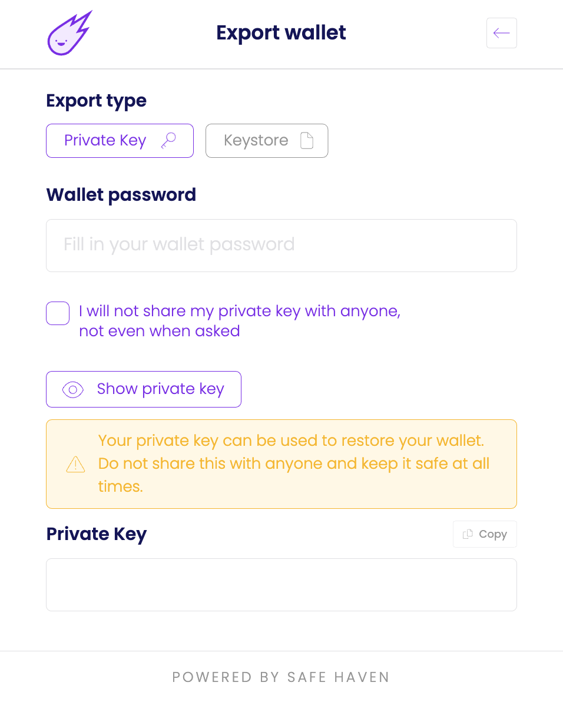This screenshot has height=702, width=563.
Task: Go back using the arrow button
Action: point(501,33)
